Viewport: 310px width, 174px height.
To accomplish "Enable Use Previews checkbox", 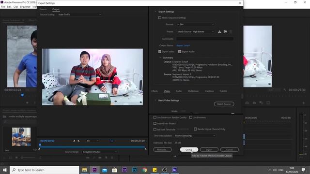I will click(x=190, y=117).
